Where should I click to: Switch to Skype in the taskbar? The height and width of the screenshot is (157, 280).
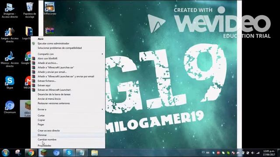(69, 153)
